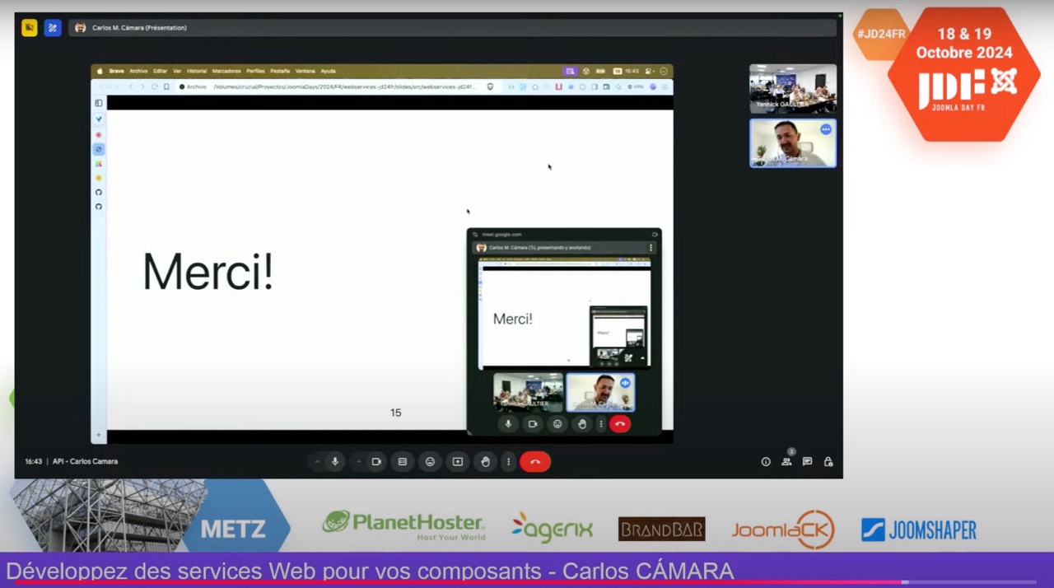
Task: Turn off the camera in the Meet toolbar
Action: click(376, 461)
